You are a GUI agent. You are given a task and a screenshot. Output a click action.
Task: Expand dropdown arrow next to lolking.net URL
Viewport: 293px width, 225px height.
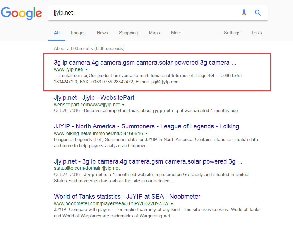click(x=146, y=133)
